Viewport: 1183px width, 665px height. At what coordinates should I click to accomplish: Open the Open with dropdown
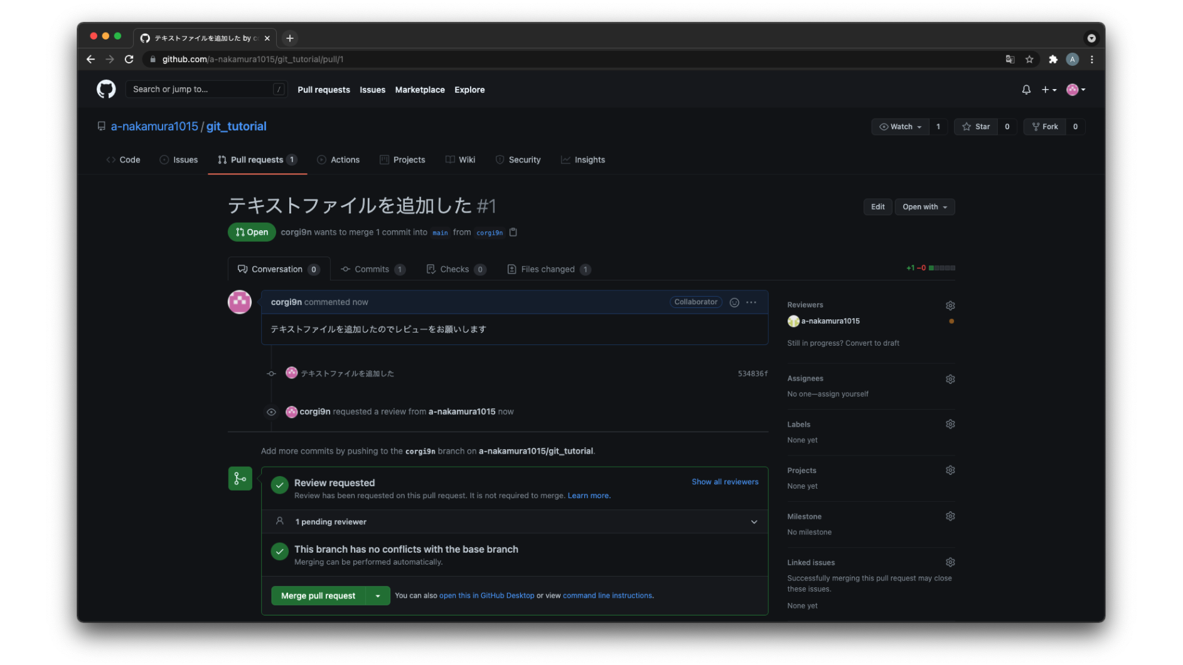point(924,207)
